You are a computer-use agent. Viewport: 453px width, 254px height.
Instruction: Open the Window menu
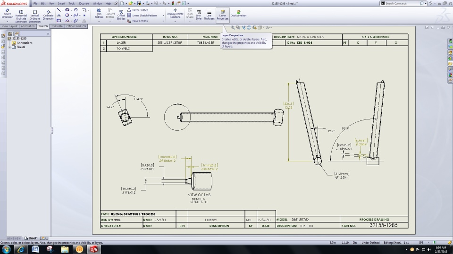pos(97,3)
